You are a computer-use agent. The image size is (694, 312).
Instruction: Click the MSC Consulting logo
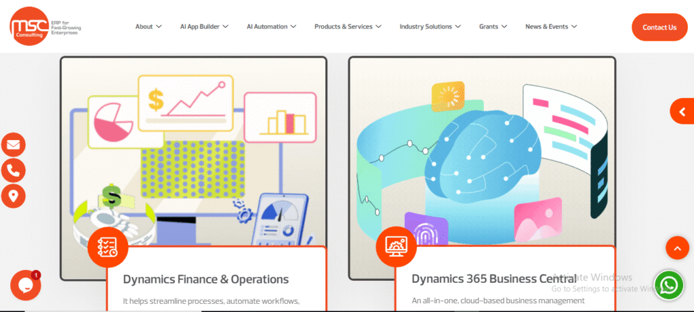(43, 26)
